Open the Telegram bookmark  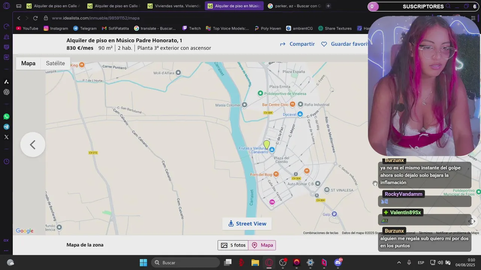[85, 28]
